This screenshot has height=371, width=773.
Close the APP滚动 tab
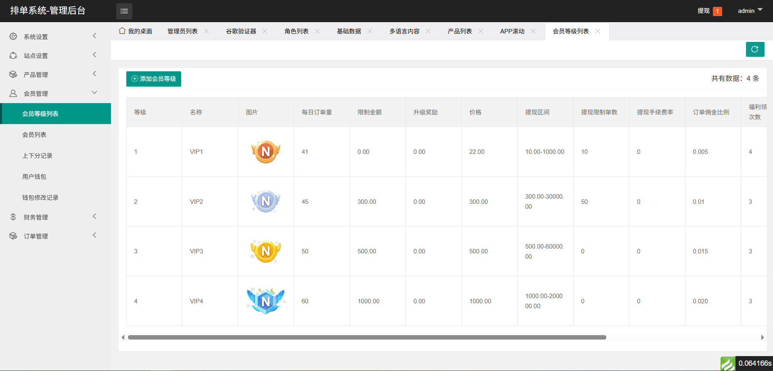pyautogui.click(x=533, y=31)
